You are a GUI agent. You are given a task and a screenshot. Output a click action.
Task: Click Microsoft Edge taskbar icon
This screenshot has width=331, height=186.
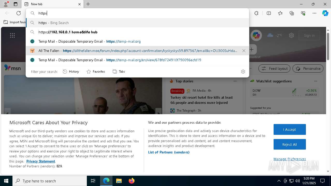click(106, 181)
